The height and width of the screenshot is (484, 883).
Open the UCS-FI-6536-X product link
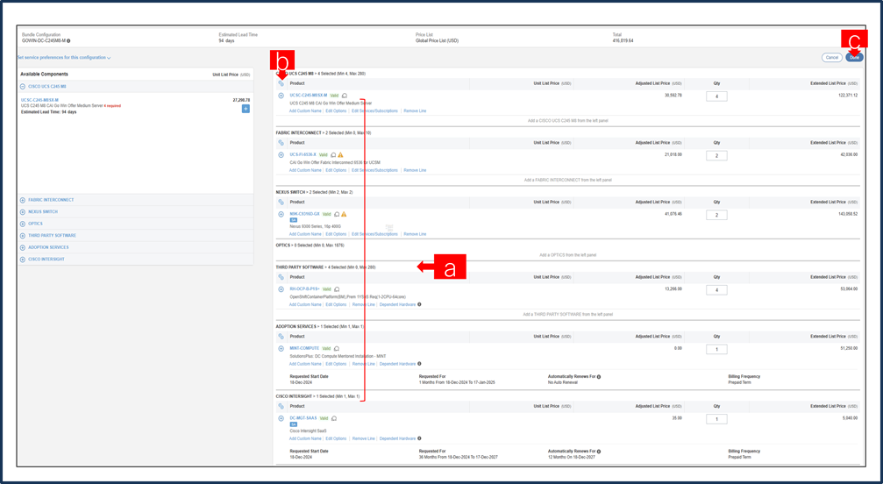click(303, 155)
